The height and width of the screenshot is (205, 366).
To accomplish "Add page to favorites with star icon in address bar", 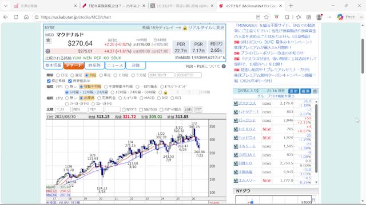I will pos(266,17).
